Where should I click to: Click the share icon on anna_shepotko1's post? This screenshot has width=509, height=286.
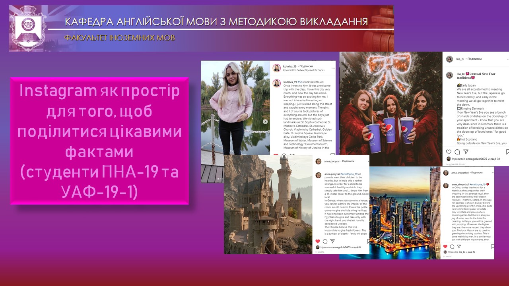459,247
